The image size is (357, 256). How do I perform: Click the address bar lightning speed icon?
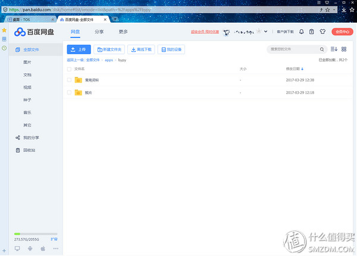[x=321, y=10]
